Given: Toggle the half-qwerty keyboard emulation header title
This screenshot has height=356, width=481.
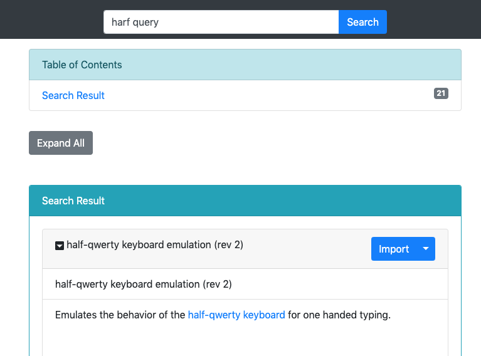Looking at the screenshot, I should 155,244.
